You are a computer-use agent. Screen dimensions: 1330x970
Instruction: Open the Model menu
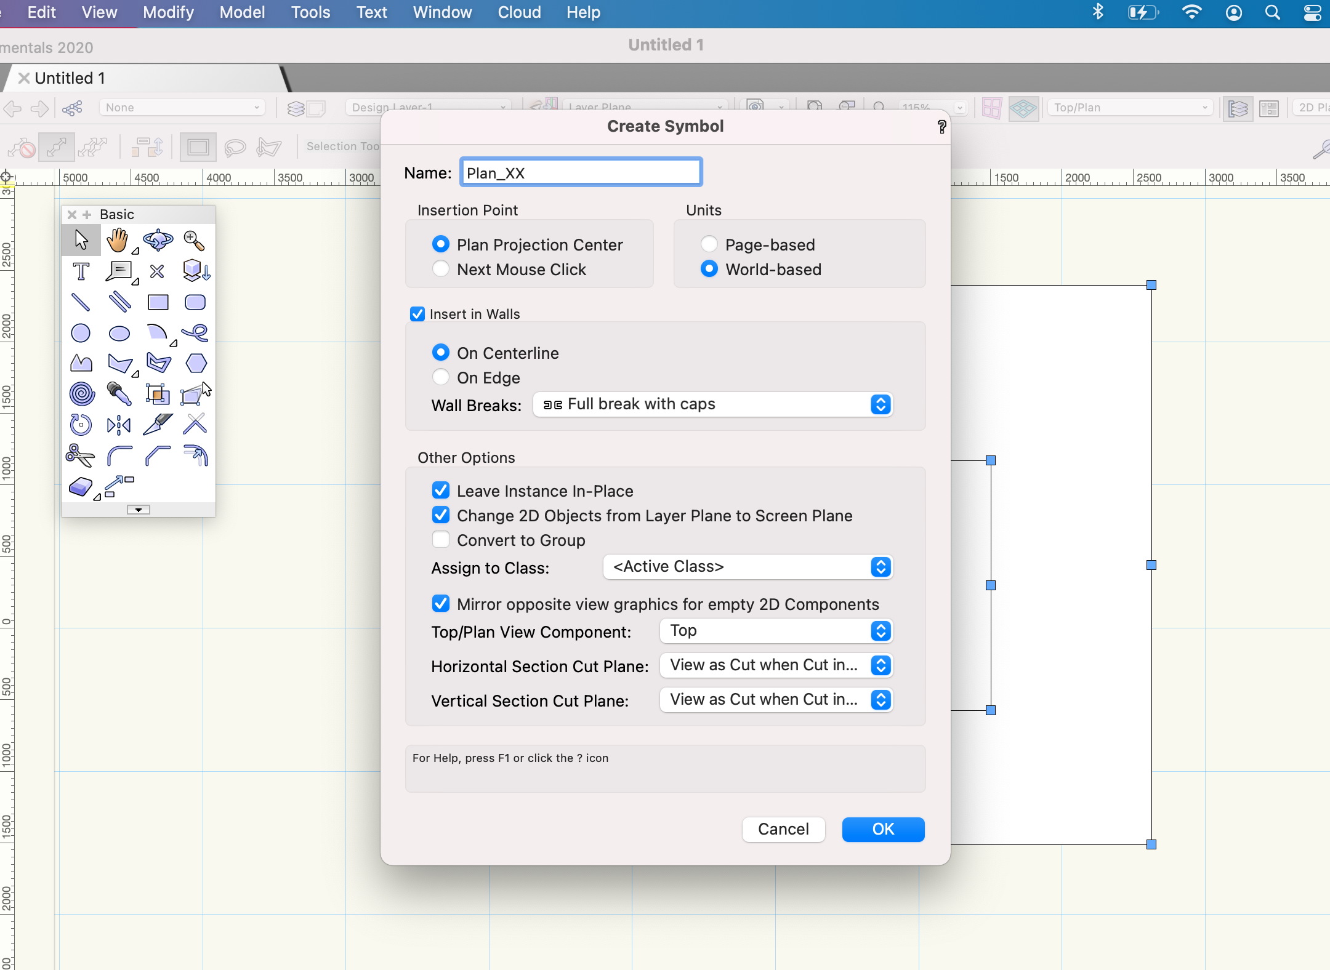(242, 12)
